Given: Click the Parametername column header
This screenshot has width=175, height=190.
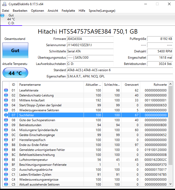Looking at the screenshot, I should pos(51,85).
